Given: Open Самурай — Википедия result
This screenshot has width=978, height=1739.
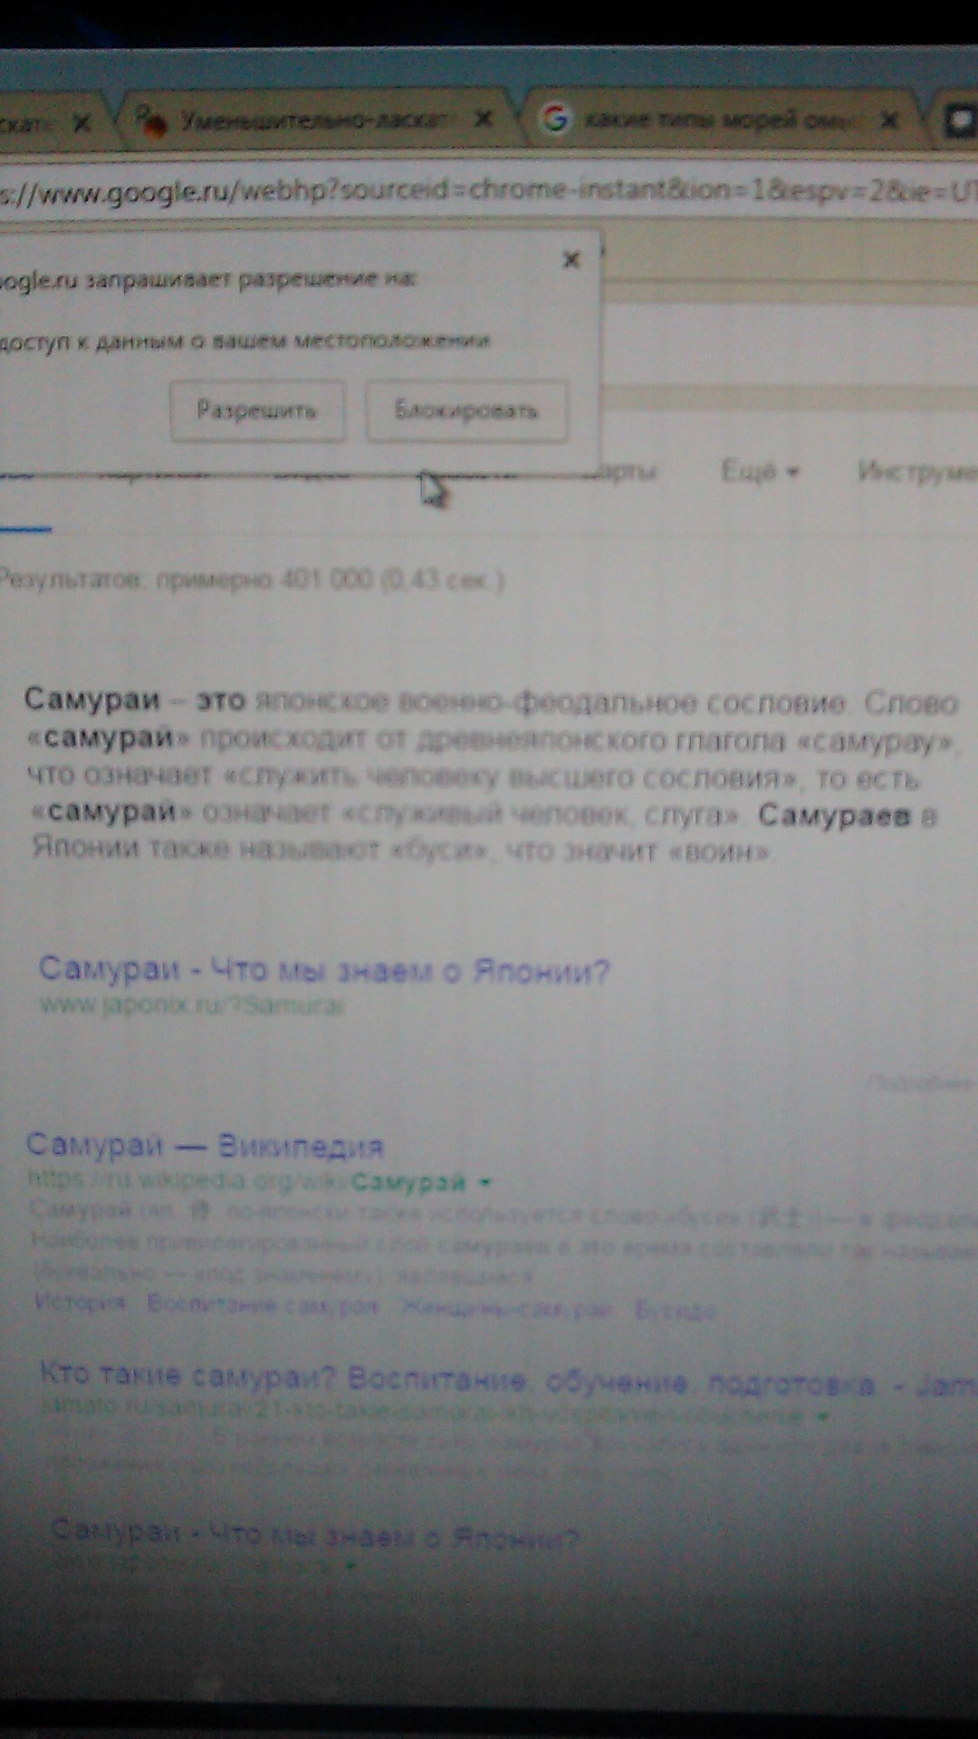Looking at the screenshot, I should click(x=206, y=1145).
